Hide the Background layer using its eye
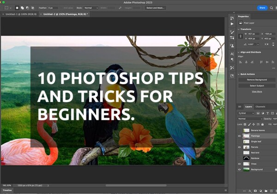Image resolution: width=277 pixels, height=194 pixels. coord(239,170)
